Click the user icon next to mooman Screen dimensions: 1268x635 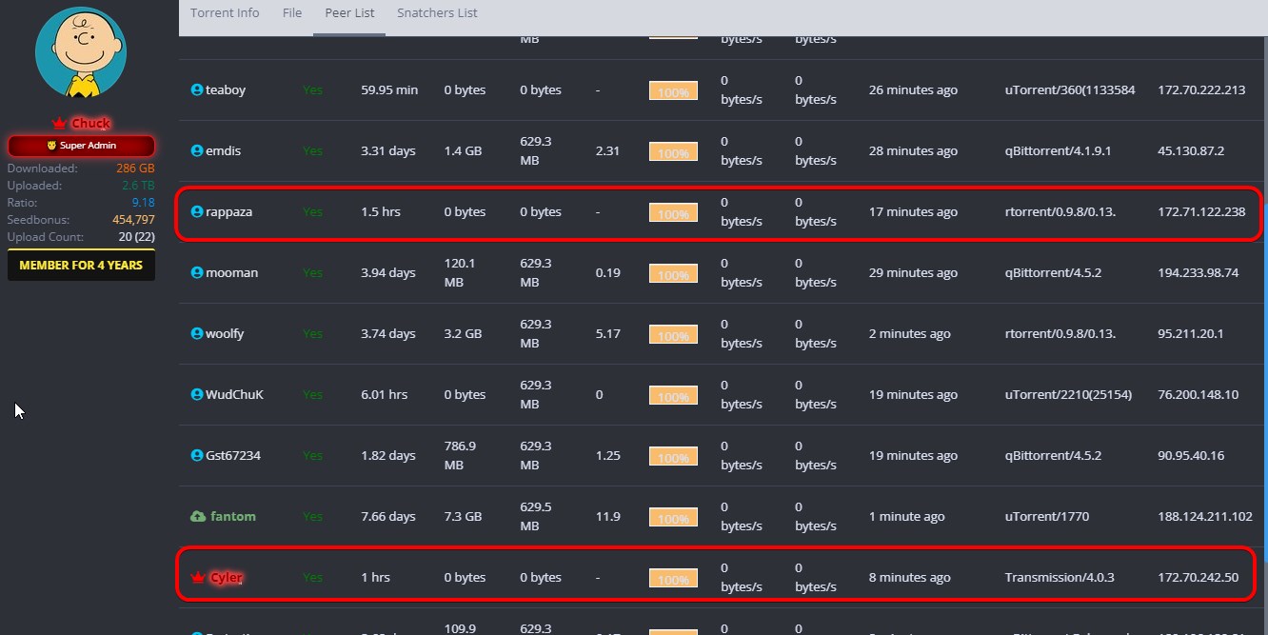[197, 272]
